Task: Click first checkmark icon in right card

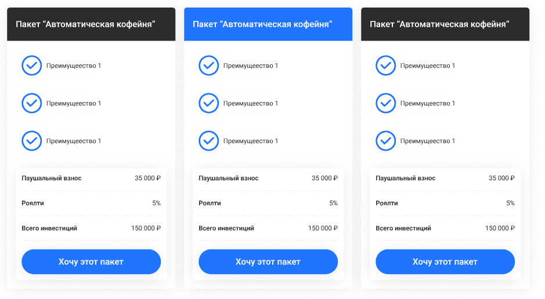Action: tap(386, 65)
